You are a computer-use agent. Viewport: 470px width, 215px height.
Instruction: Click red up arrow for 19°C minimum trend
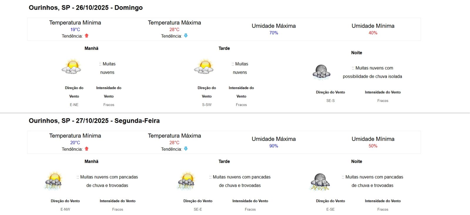point(87,36)
